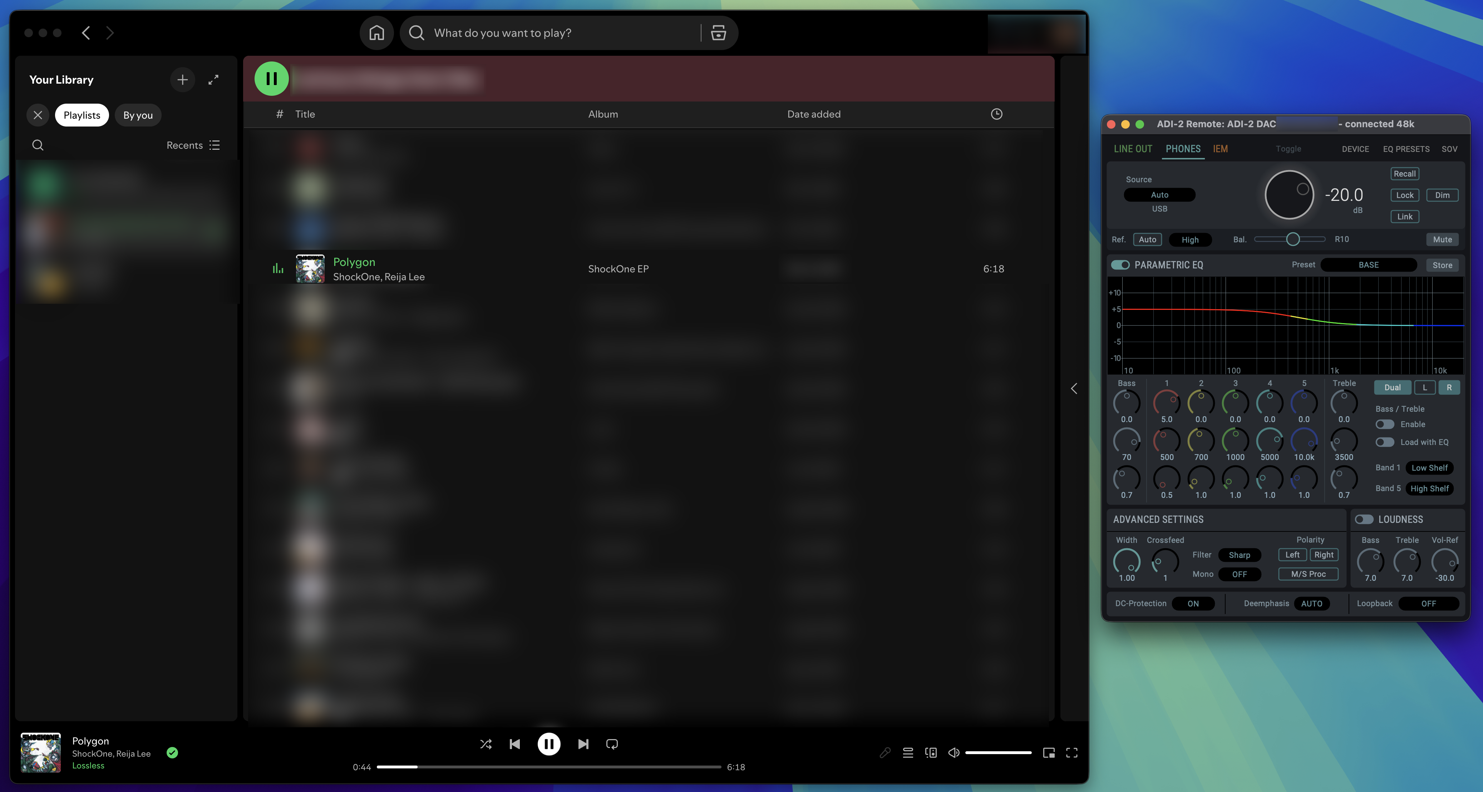Open the queue icon

tap(908, 753)
